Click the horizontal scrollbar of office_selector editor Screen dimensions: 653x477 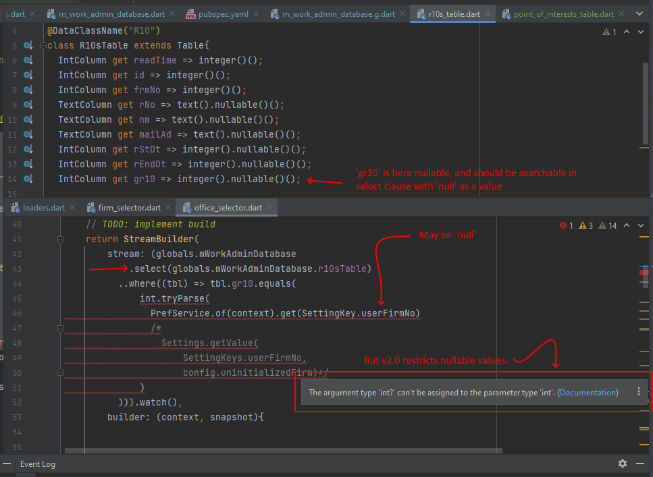click(283, 451)
